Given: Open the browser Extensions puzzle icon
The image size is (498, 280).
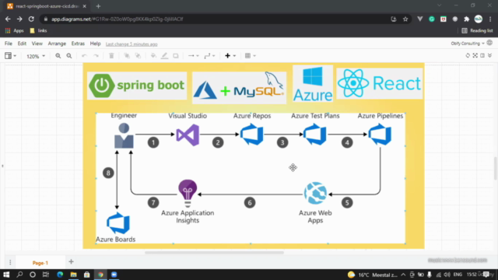Looking at the screenshot, I should (x=466, y=19).
